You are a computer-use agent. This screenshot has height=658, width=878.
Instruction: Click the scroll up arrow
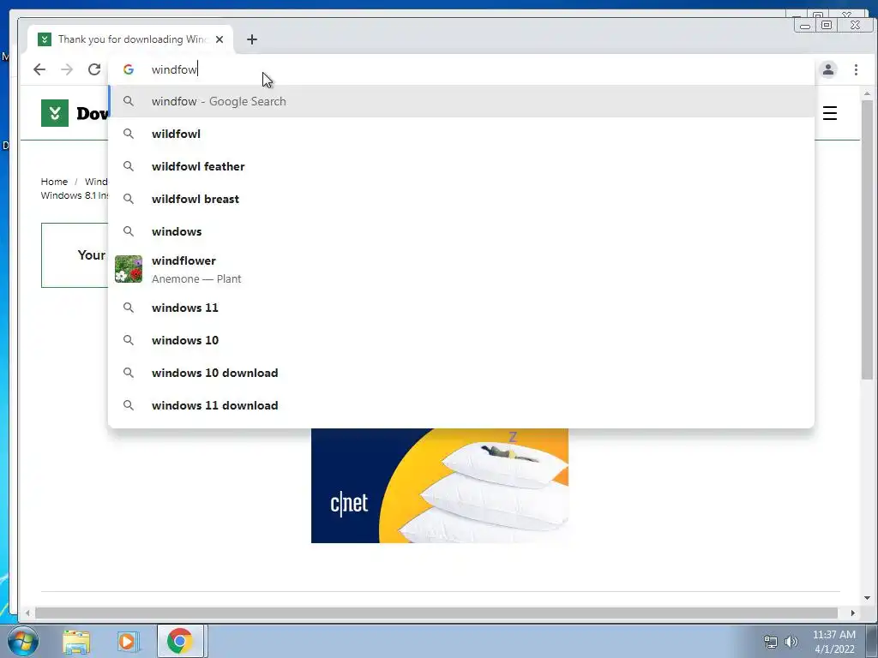pyautogui.click(x=867, y=93)
